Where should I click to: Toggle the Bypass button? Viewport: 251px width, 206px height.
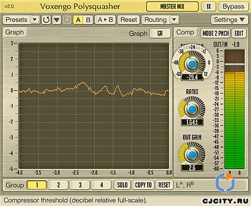click(233, 7)
